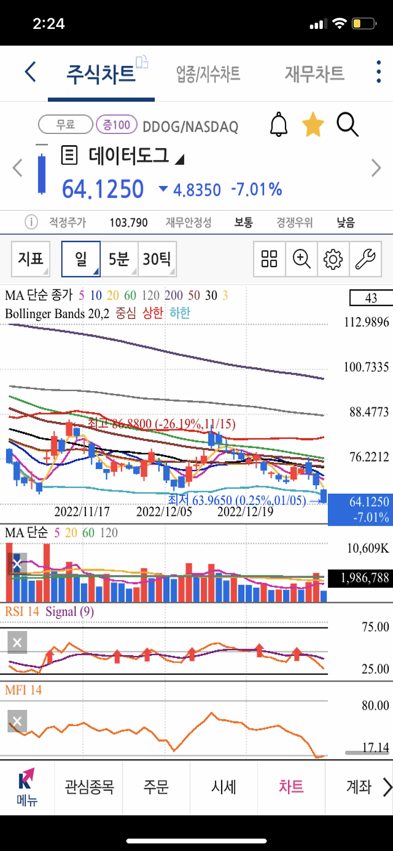Click the Bollinger Bands 20,2 legend
The height and width of the screenshot is (851, 393).
[x=57, y=314]
